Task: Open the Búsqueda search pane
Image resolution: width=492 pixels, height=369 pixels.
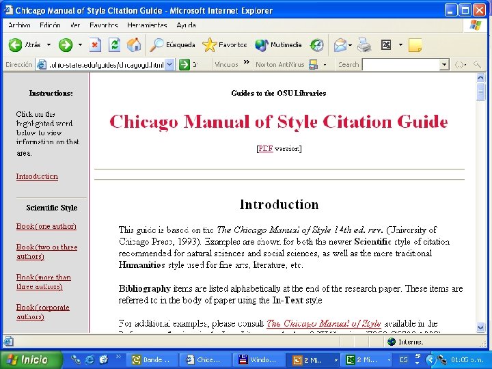Action: [172, 45]
